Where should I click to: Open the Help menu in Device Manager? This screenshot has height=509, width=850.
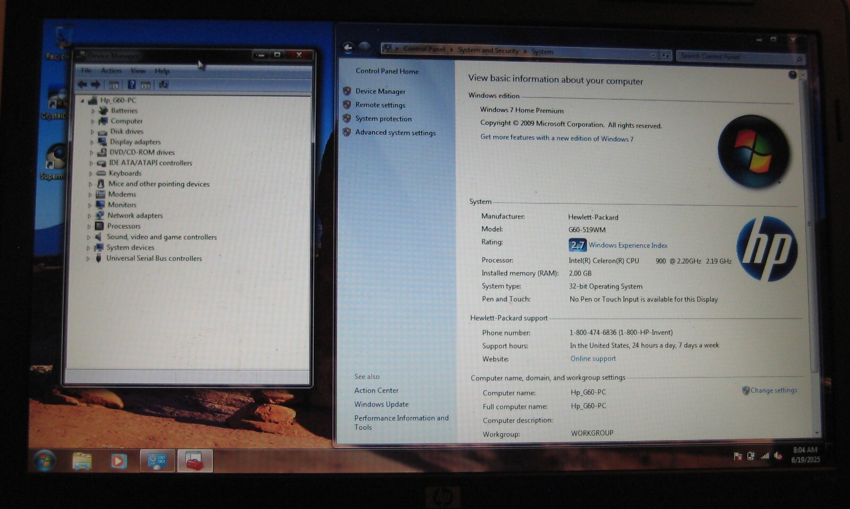pos(162,71)
